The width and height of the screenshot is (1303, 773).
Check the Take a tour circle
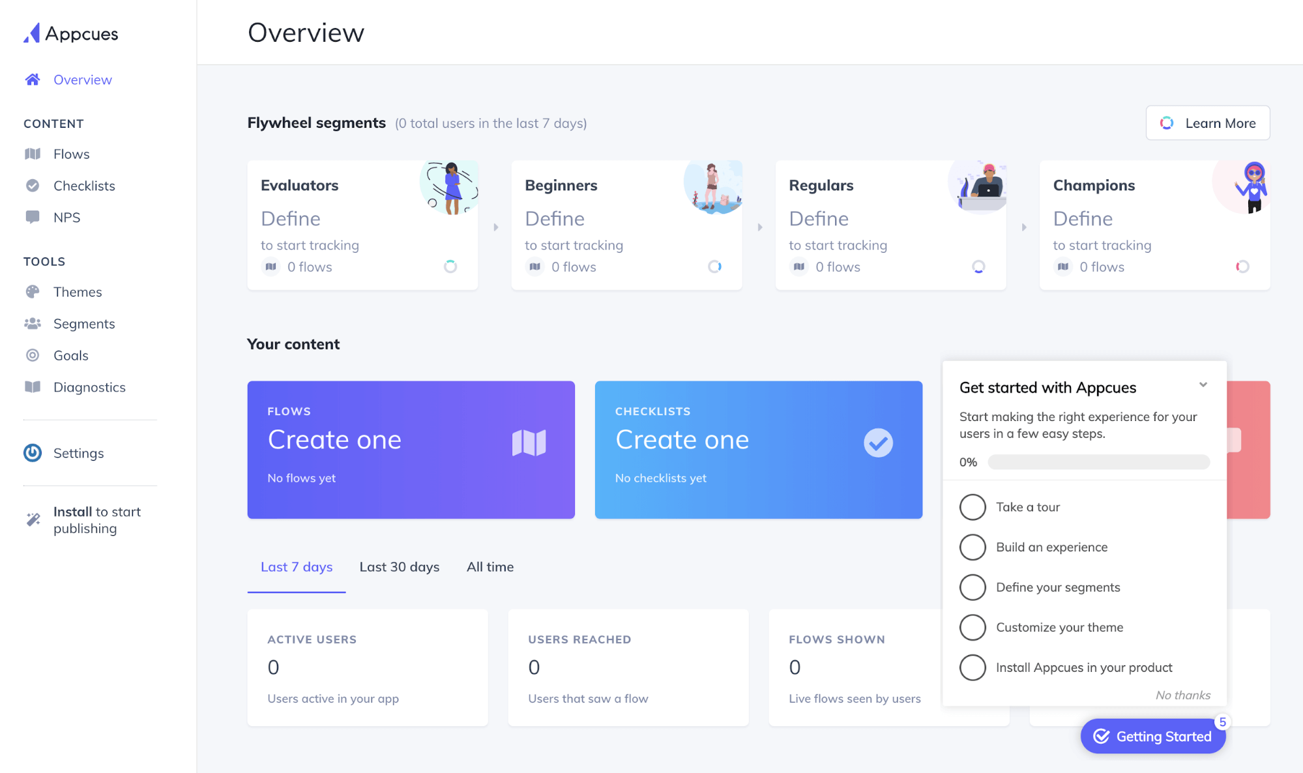[x=973, y=507]
